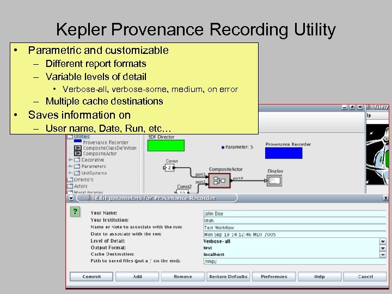The height and width of the screenshot is (294, 392).
Task: Open Preferences in the parameter dialog
Action: point(274,277)
